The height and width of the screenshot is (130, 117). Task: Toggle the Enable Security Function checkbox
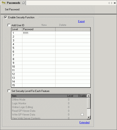click(x=6, y=17)
